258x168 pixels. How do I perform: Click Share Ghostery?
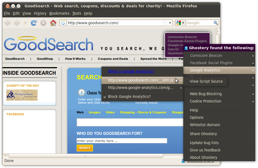point(219,134)
